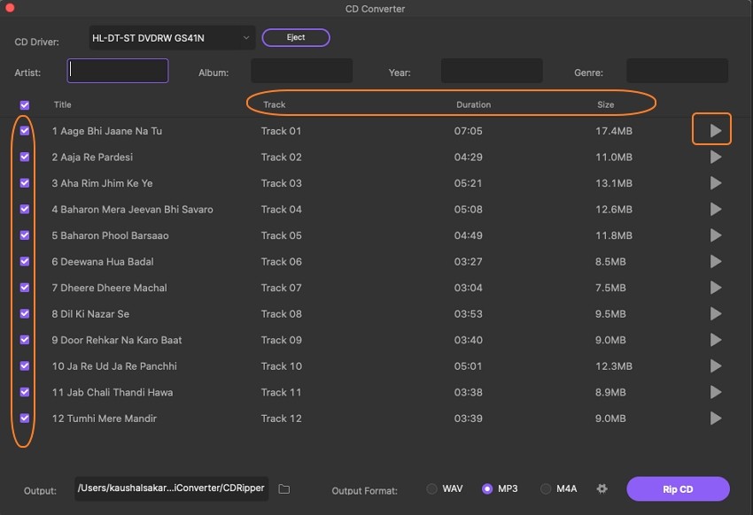Preview track 6 Deewana Hua Badal
Image resolution: width=753 pixels, height=515 pixels.
click(x=716, y=262)
